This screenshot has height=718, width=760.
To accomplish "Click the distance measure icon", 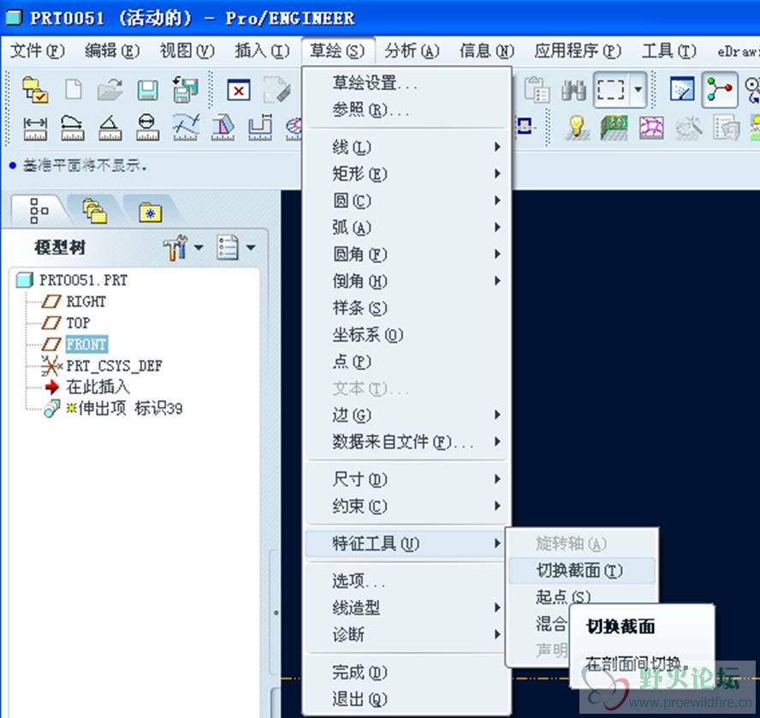I will (x=35, y=128).
